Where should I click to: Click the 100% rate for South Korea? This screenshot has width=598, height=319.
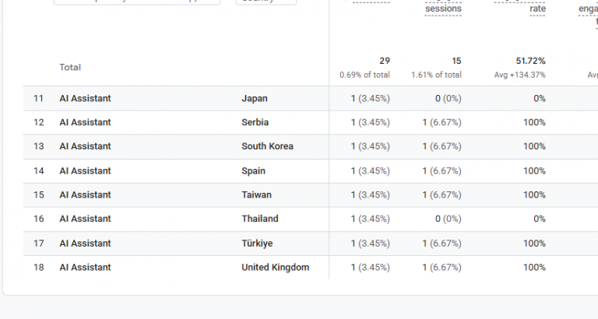click(x=534, y=147)
